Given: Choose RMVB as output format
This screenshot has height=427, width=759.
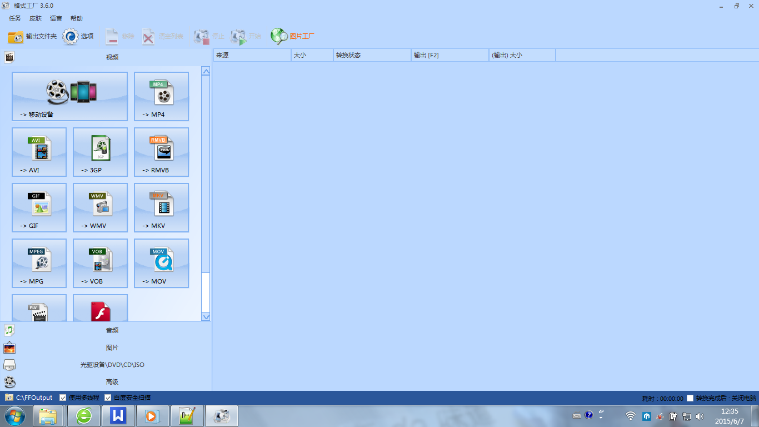Looking at the screenshot, I should pos(161,151).
